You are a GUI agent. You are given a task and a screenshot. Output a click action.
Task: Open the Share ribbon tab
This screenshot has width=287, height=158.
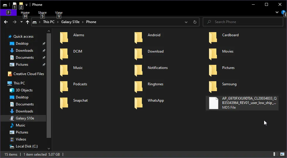pos(42,13)
